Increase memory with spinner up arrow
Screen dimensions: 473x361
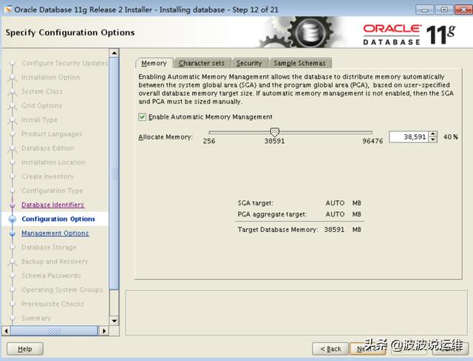(433, 134)
